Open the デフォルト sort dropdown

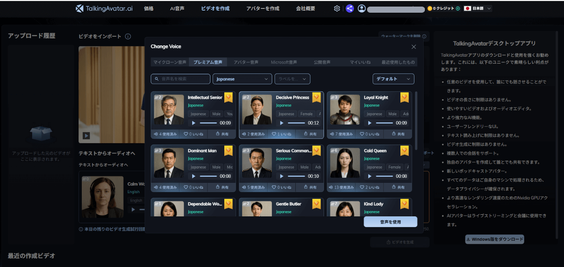click(393, 79)
